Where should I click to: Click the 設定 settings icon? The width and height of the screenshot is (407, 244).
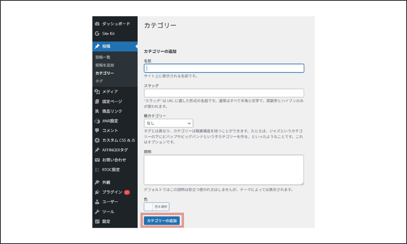pyautogui.click(x=97, y=221)
